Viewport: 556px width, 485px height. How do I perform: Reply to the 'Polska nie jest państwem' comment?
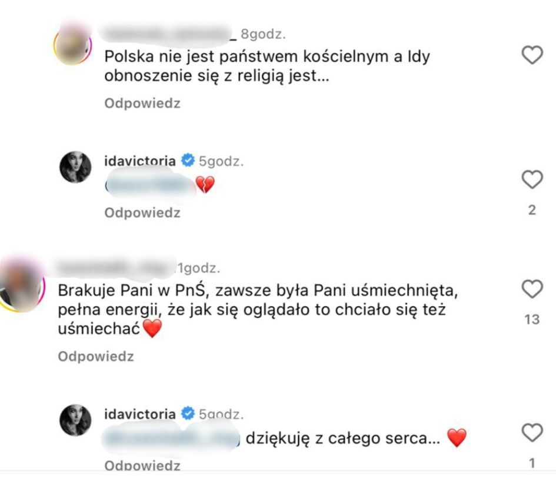pyautogui.click(x=142, y=103)
